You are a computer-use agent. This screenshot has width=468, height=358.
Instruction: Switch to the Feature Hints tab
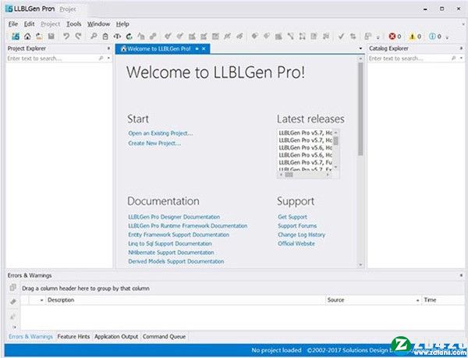(73, 336)
